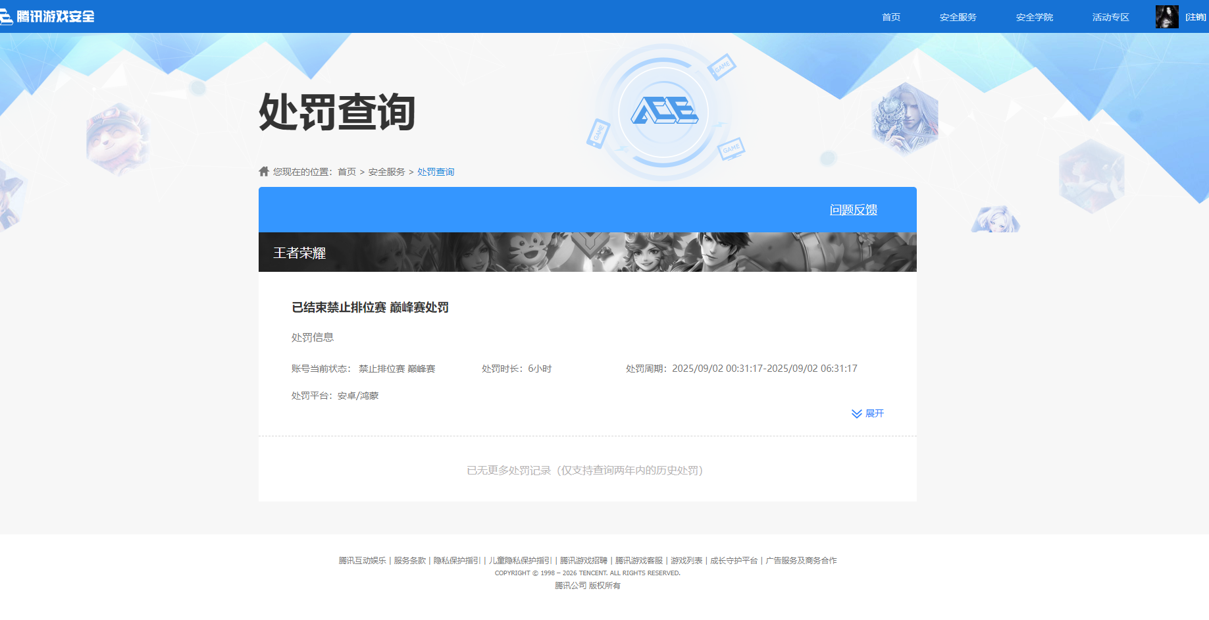Click the 已无更多处罚记录 notice text
1209x620 pixels.
(x=585, y=470)
